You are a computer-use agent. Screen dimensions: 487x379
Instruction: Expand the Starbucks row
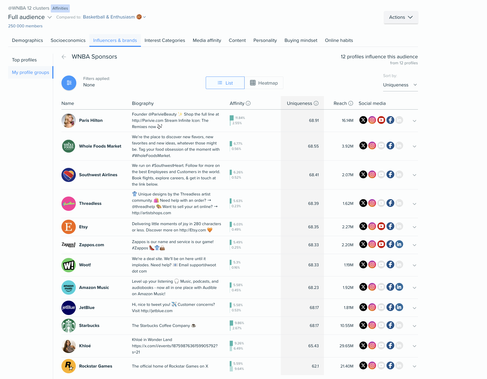[415, 326]
